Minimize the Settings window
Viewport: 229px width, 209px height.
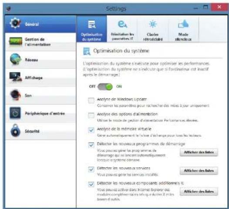pos(196,8)
